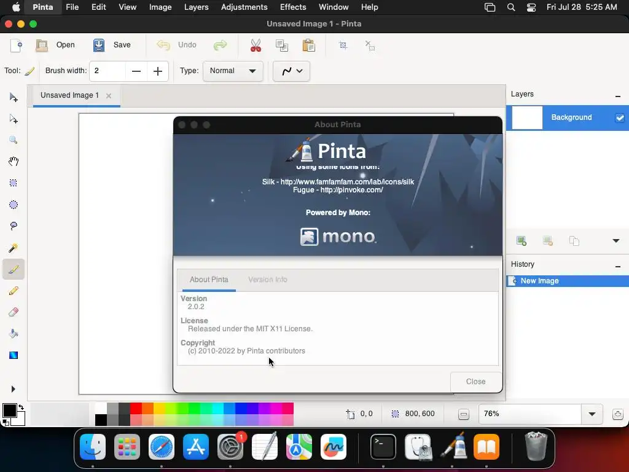
Task: Select the Paintbrush tool in toolbox
Action: tap(14, 269)
